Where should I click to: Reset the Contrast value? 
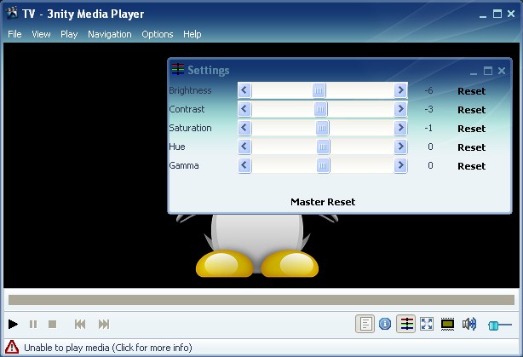pyautogui.click(x=471, y=110)
